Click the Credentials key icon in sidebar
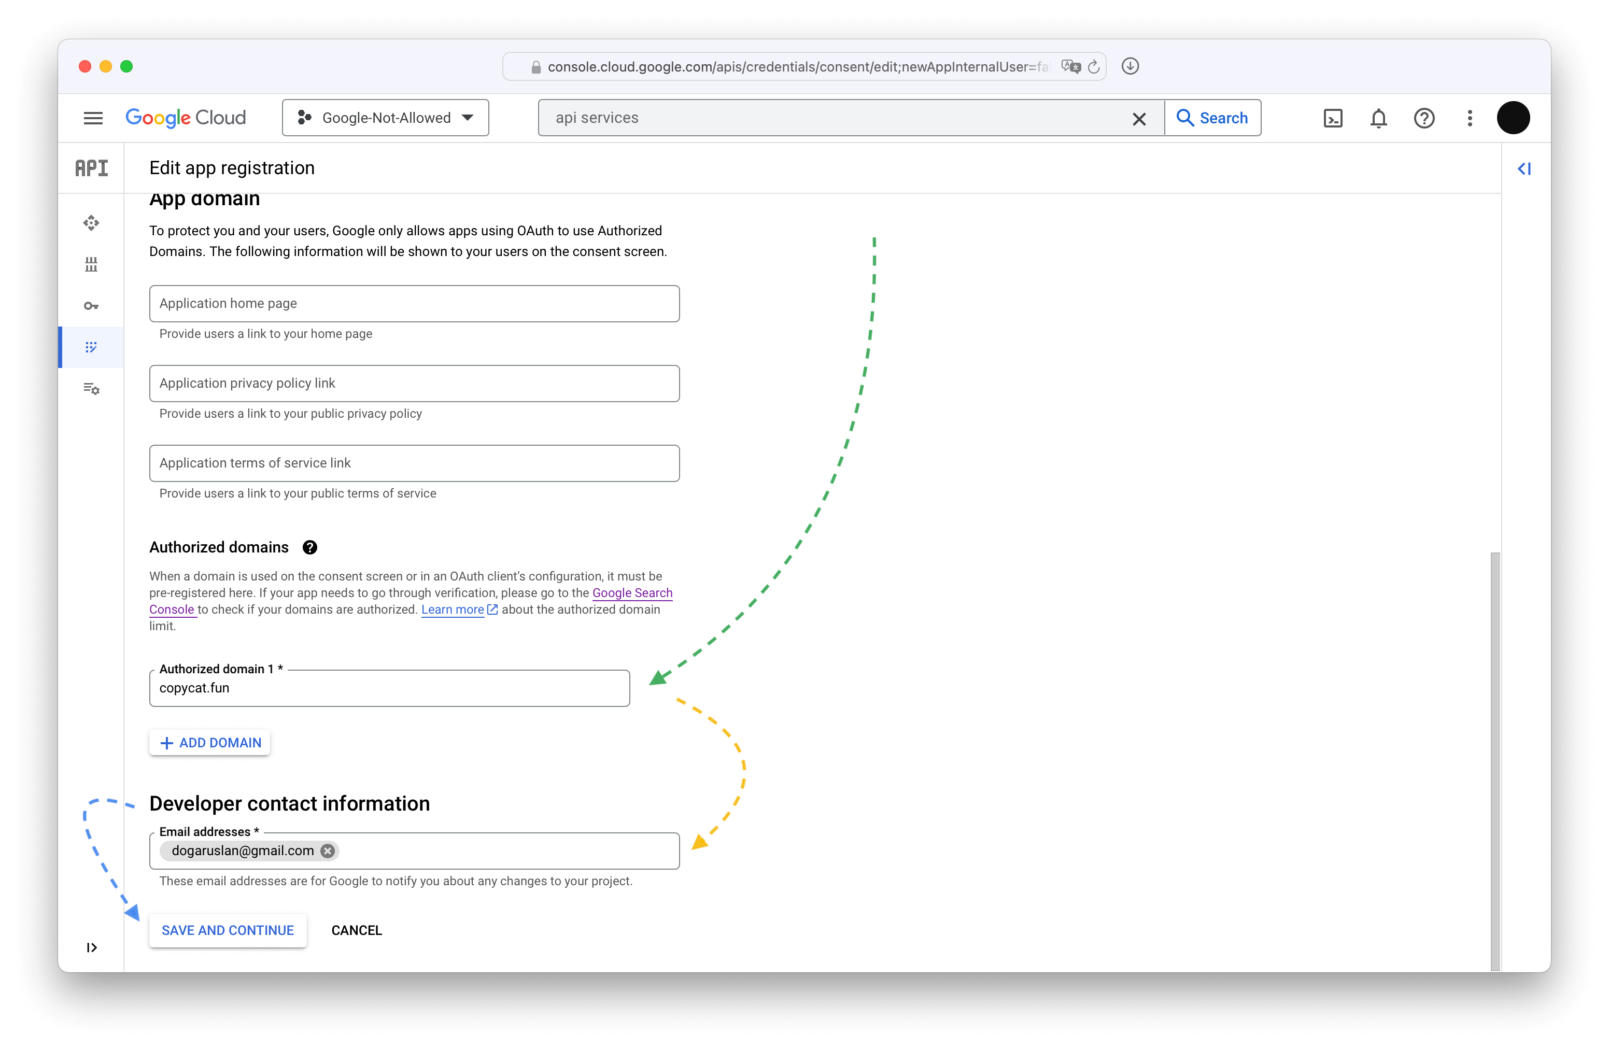1609x1049 pixels. tap(91, 306)
